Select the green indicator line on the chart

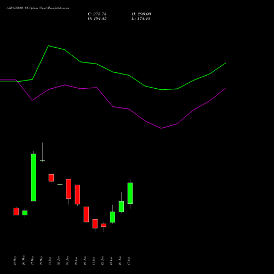tap(113, 72)
